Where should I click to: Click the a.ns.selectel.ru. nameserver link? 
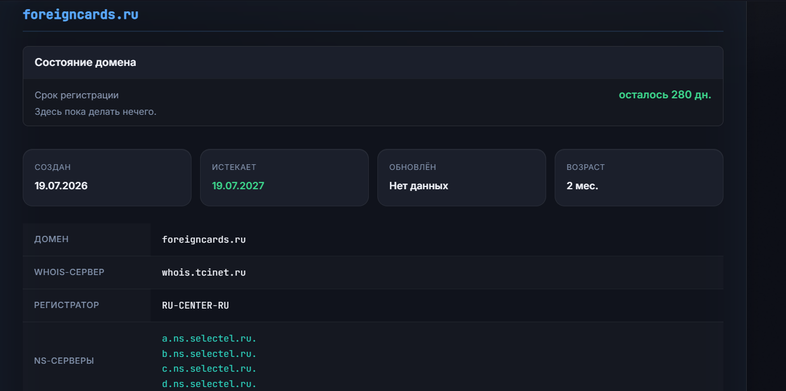point(209,339)
